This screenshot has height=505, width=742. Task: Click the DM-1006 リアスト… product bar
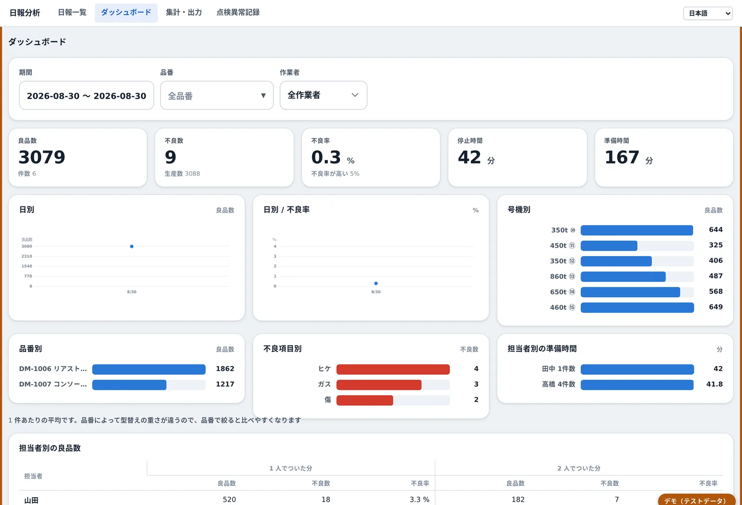tap(149, 369)
